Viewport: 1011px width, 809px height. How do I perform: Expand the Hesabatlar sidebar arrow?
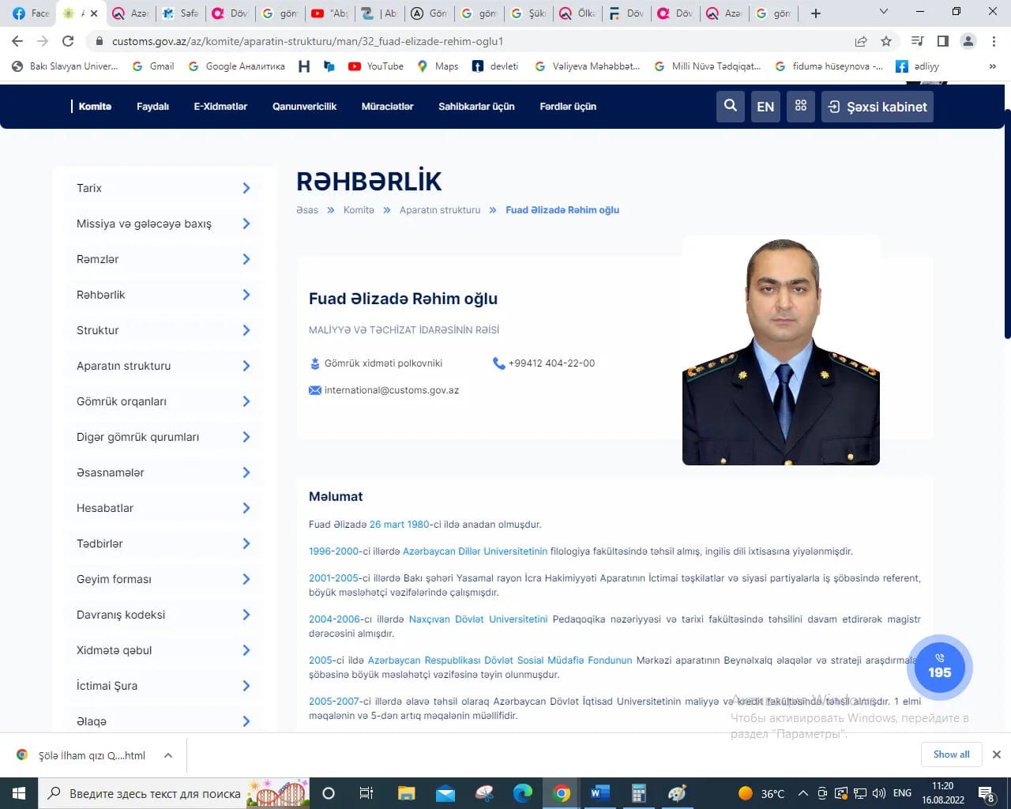(x=246, y=508)
